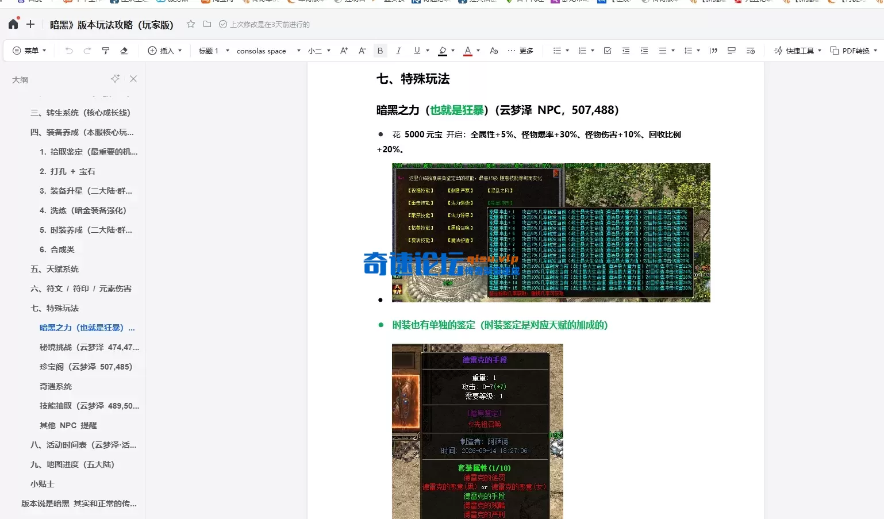Toggle italic formatting
This screenshot has height=519, width=884.
tap(398, 51)
